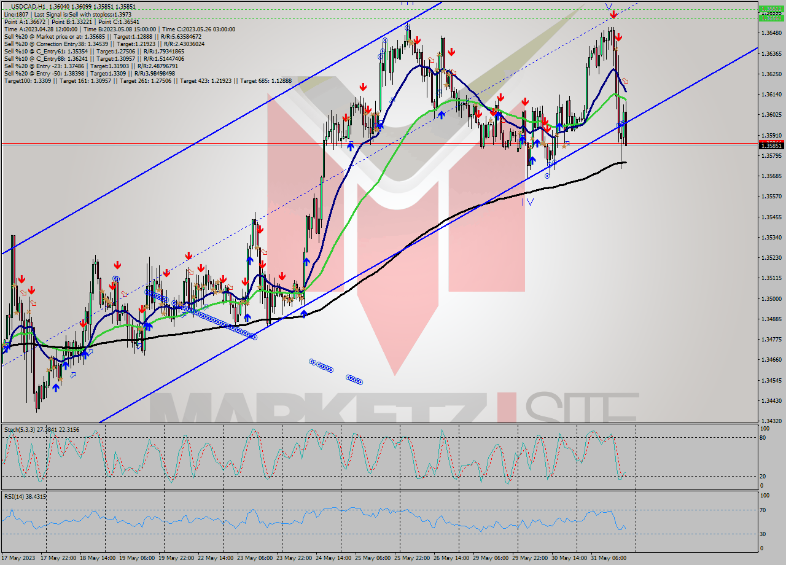Click the '31 May 06:00' time label

[609, 558]
